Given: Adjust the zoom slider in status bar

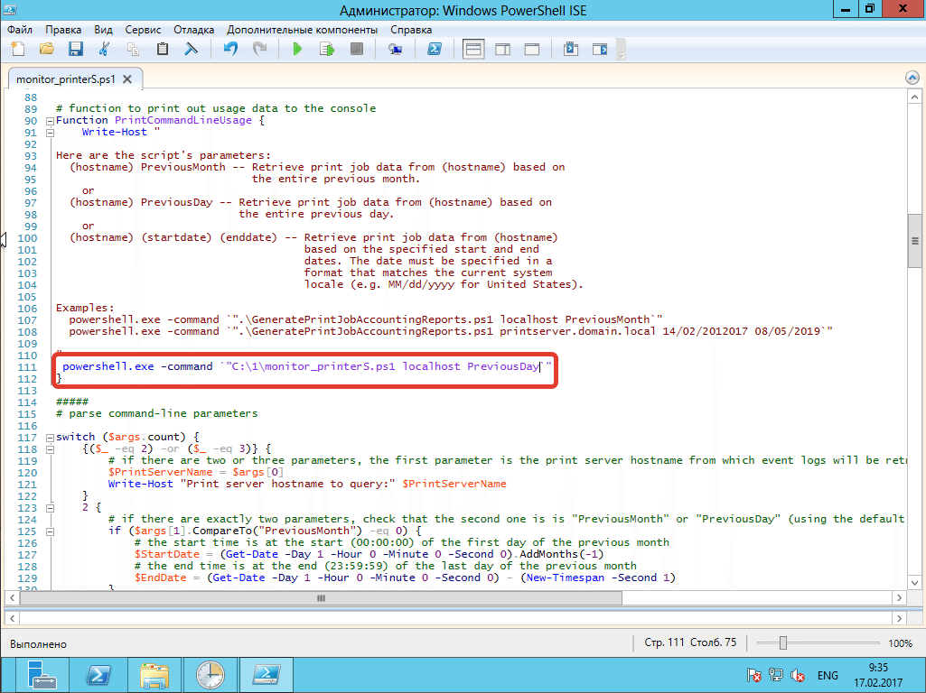Looking at the screenshot, I should pyautogui.click(x=783, y=643).
